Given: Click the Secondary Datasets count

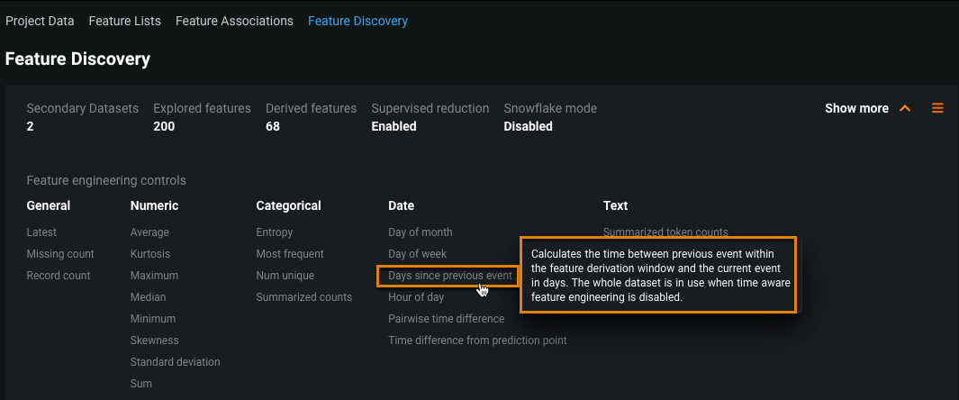Looking at the screenshot, I should coord(30,127).
